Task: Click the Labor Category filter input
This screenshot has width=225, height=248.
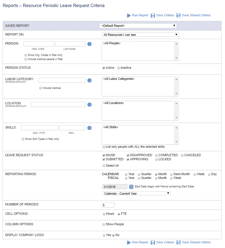Action: coord(62,80)
